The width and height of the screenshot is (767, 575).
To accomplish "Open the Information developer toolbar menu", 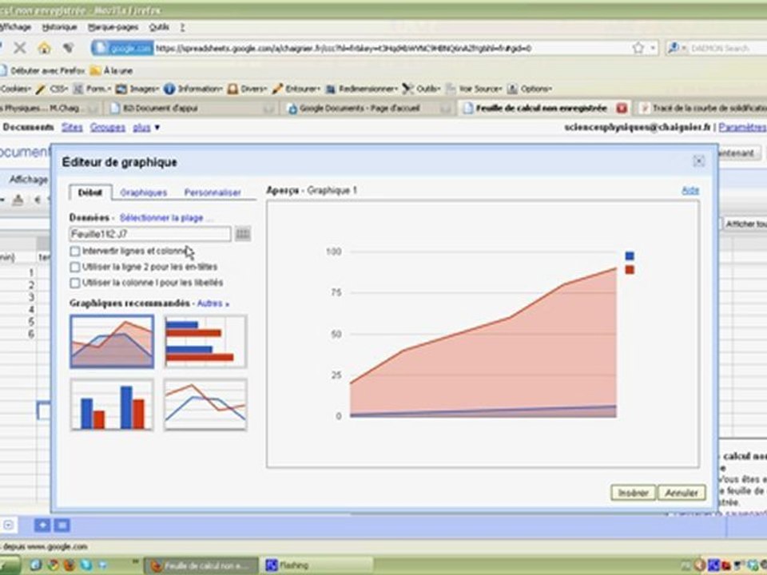I will pyautogui.click(x=193, y=89).
